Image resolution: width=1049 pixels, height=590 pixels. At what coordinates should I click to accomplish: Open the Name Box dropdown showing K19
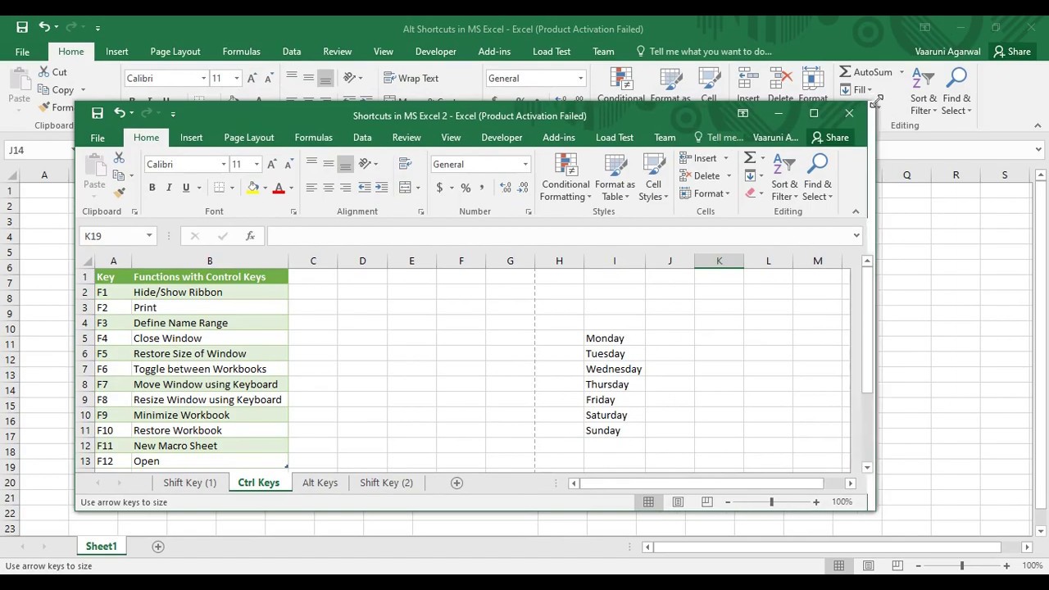coord(149,236)
